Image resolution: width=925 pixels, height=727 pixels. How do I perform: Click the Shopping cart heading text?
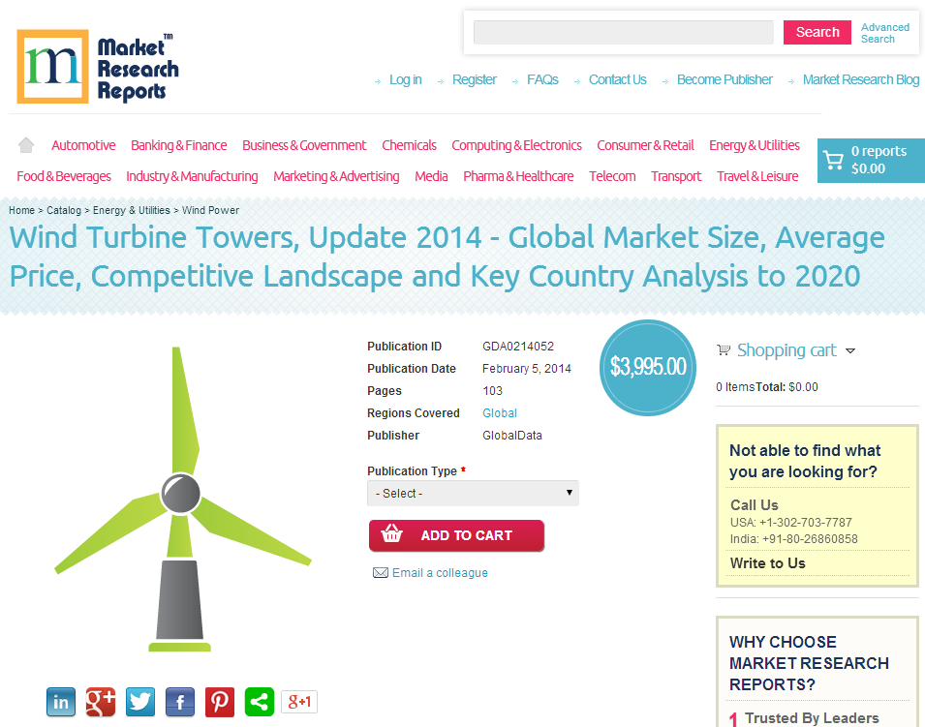click(x=786, y=350)
